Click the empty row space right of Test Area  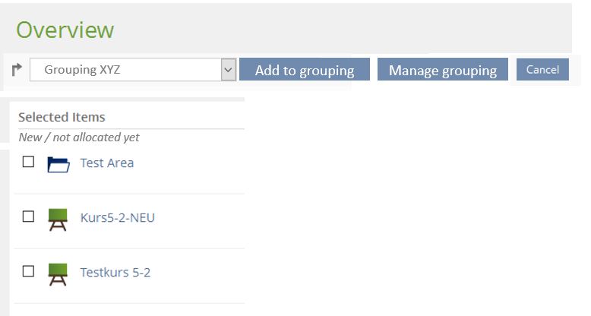click(x=194, y=163)
